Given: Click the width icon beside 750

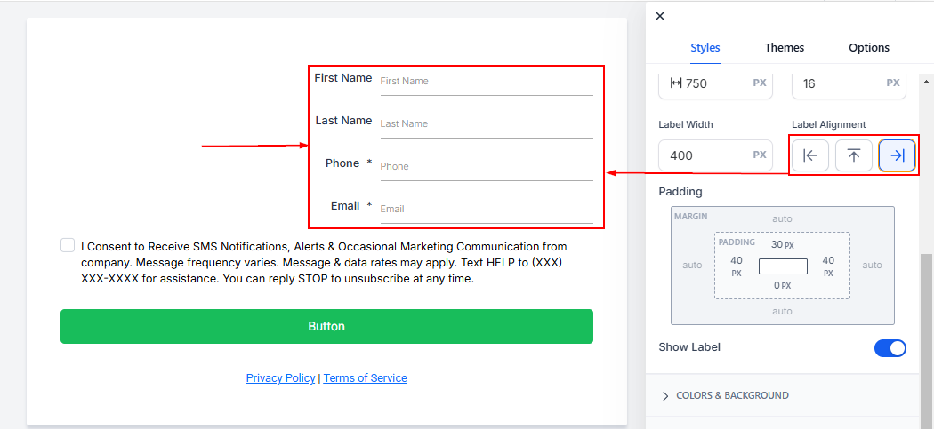Looking at the screenshot, I should 675,83.
